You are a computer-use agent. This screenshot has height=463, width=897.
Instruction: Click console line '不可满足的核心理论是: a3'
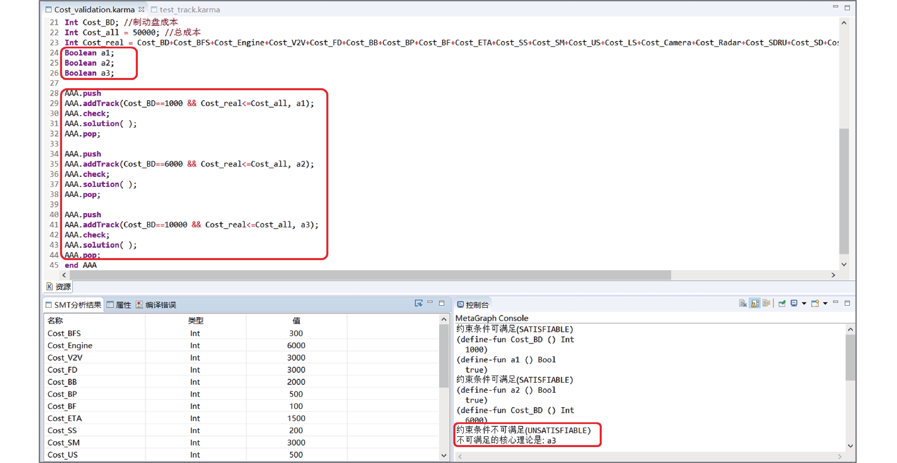point(506,441)
